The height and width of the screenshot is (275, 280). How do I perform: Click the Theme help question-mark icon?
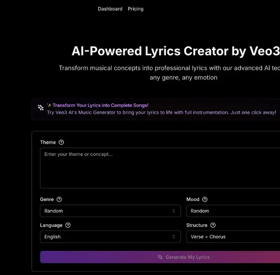(x=61, y=142)
